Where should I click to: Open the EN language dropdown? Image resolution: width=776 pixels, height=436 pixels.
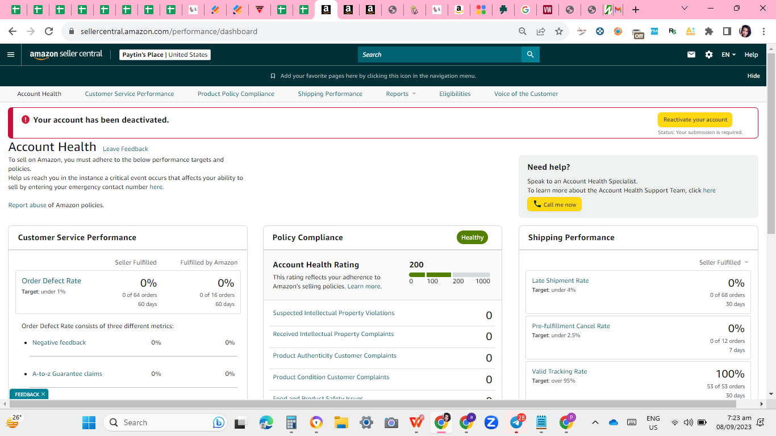pos(728,54)
